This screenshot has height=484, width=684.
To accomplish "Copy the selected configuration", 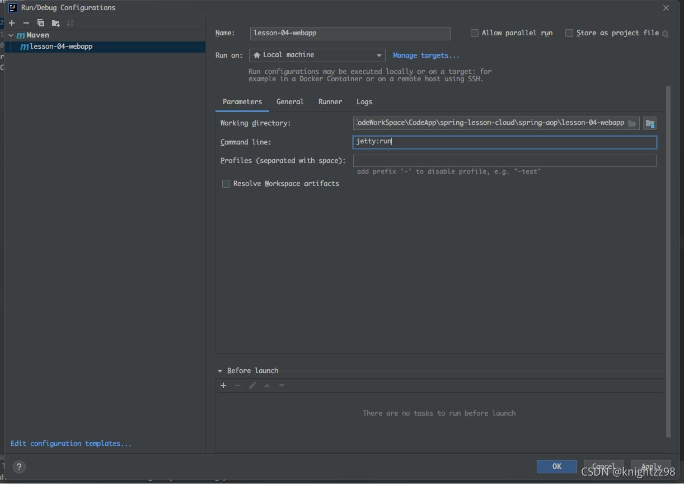I will pyautogui.click(x=41, y=23).
